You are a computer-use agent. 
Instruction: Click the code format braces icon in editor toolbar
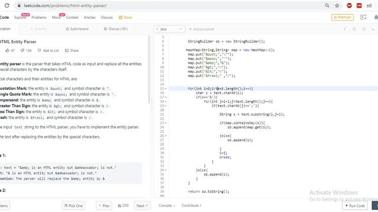click(354, 29)
